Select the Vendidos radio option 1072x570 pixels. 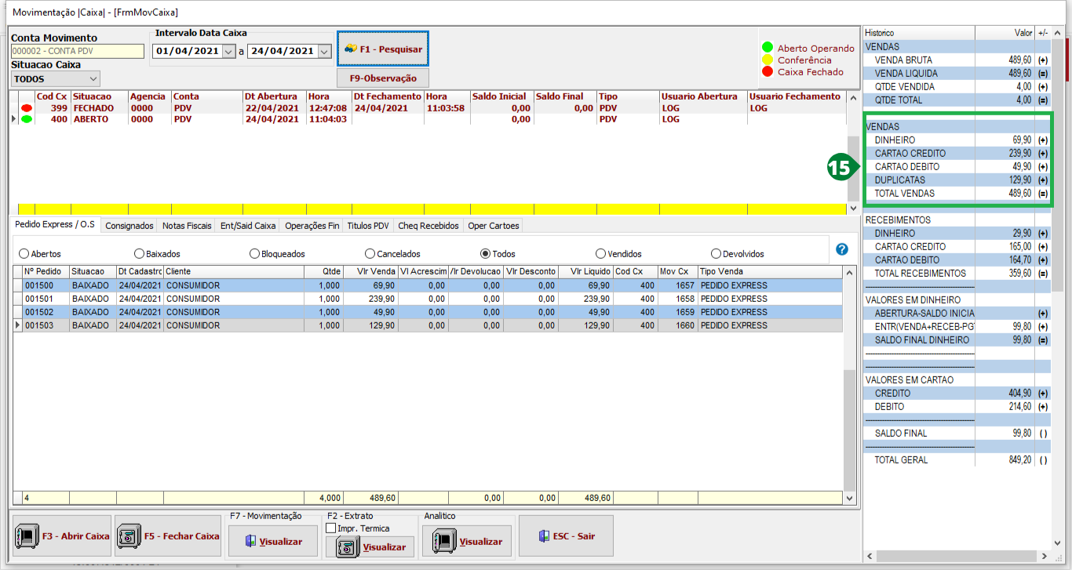(601, 254)
